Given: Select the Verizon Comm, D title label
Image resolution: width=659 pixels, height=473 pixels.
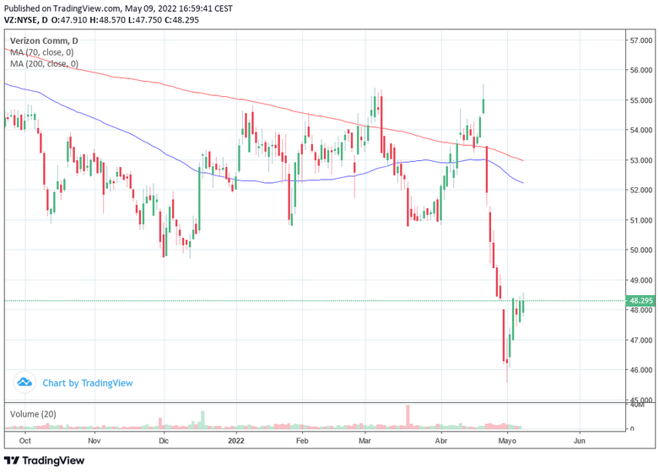Looking at the screenshot, I should click(44, 40).
